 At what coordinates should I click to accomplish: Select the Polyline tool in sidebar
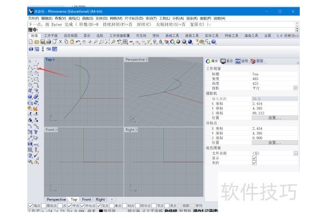tap(30, 67)
